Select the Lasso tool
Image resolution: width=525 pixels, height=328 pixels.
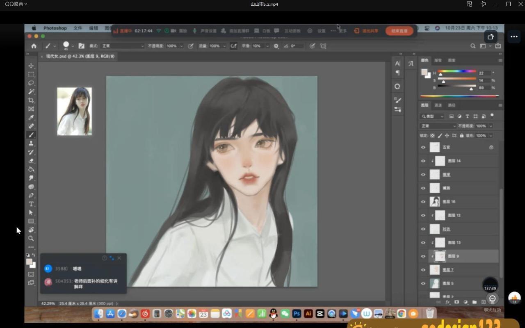tap(31, 83)
